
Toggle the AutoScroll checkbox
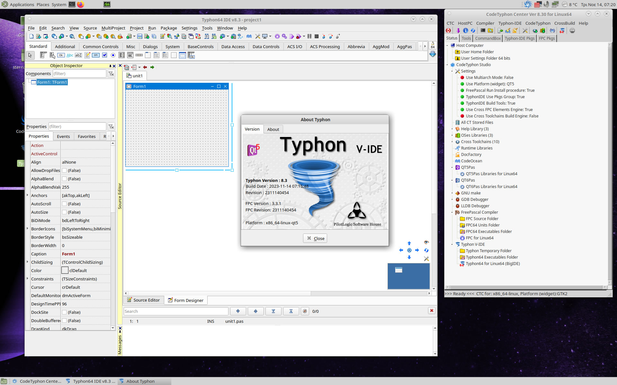[x=64, y=204]
